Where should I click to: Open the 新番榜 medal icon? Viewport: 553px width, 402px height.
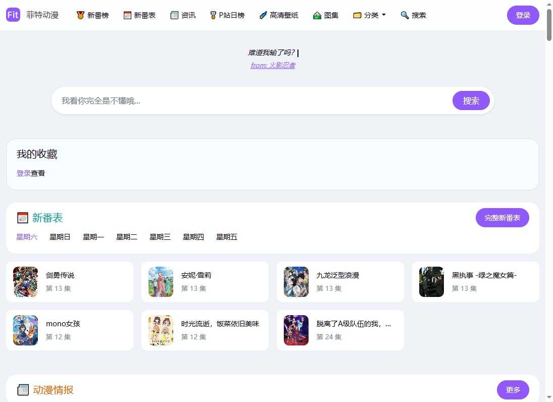(80, 15)
